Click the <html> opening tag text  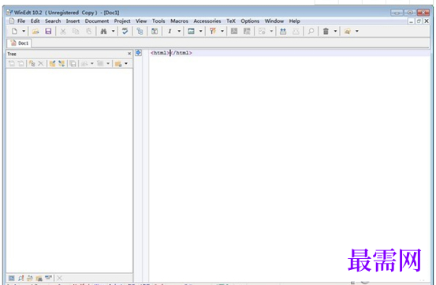pos(160,53)
